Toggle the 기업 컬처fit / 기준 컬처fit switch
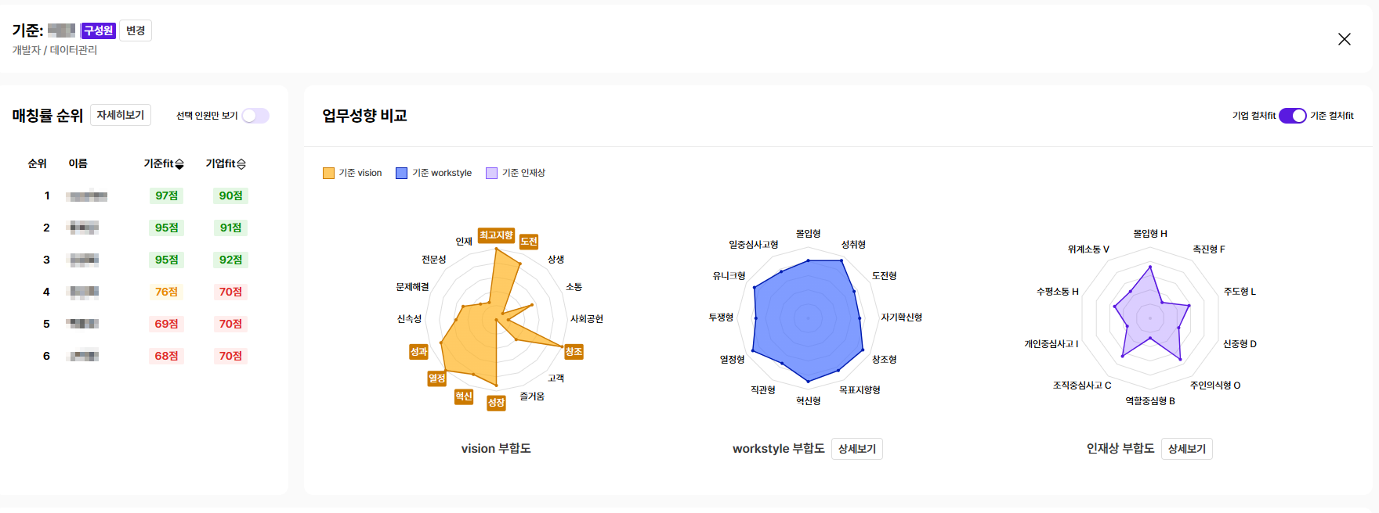 [1293, 116]
